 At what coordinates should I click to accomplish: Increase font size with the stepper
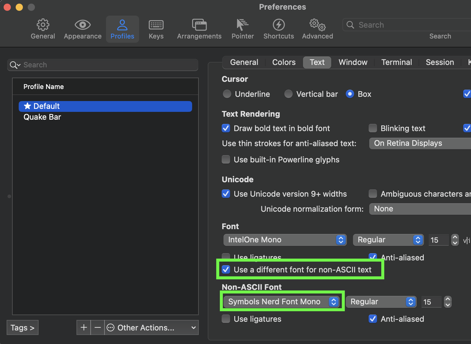(455, 237)
